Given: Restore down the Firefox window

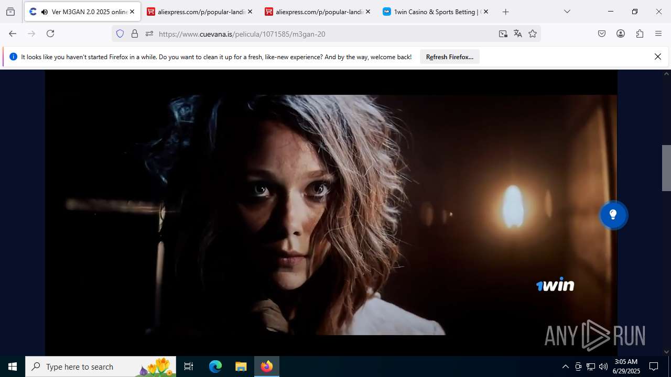Looking at the screenshot, I should click(634, 12).
